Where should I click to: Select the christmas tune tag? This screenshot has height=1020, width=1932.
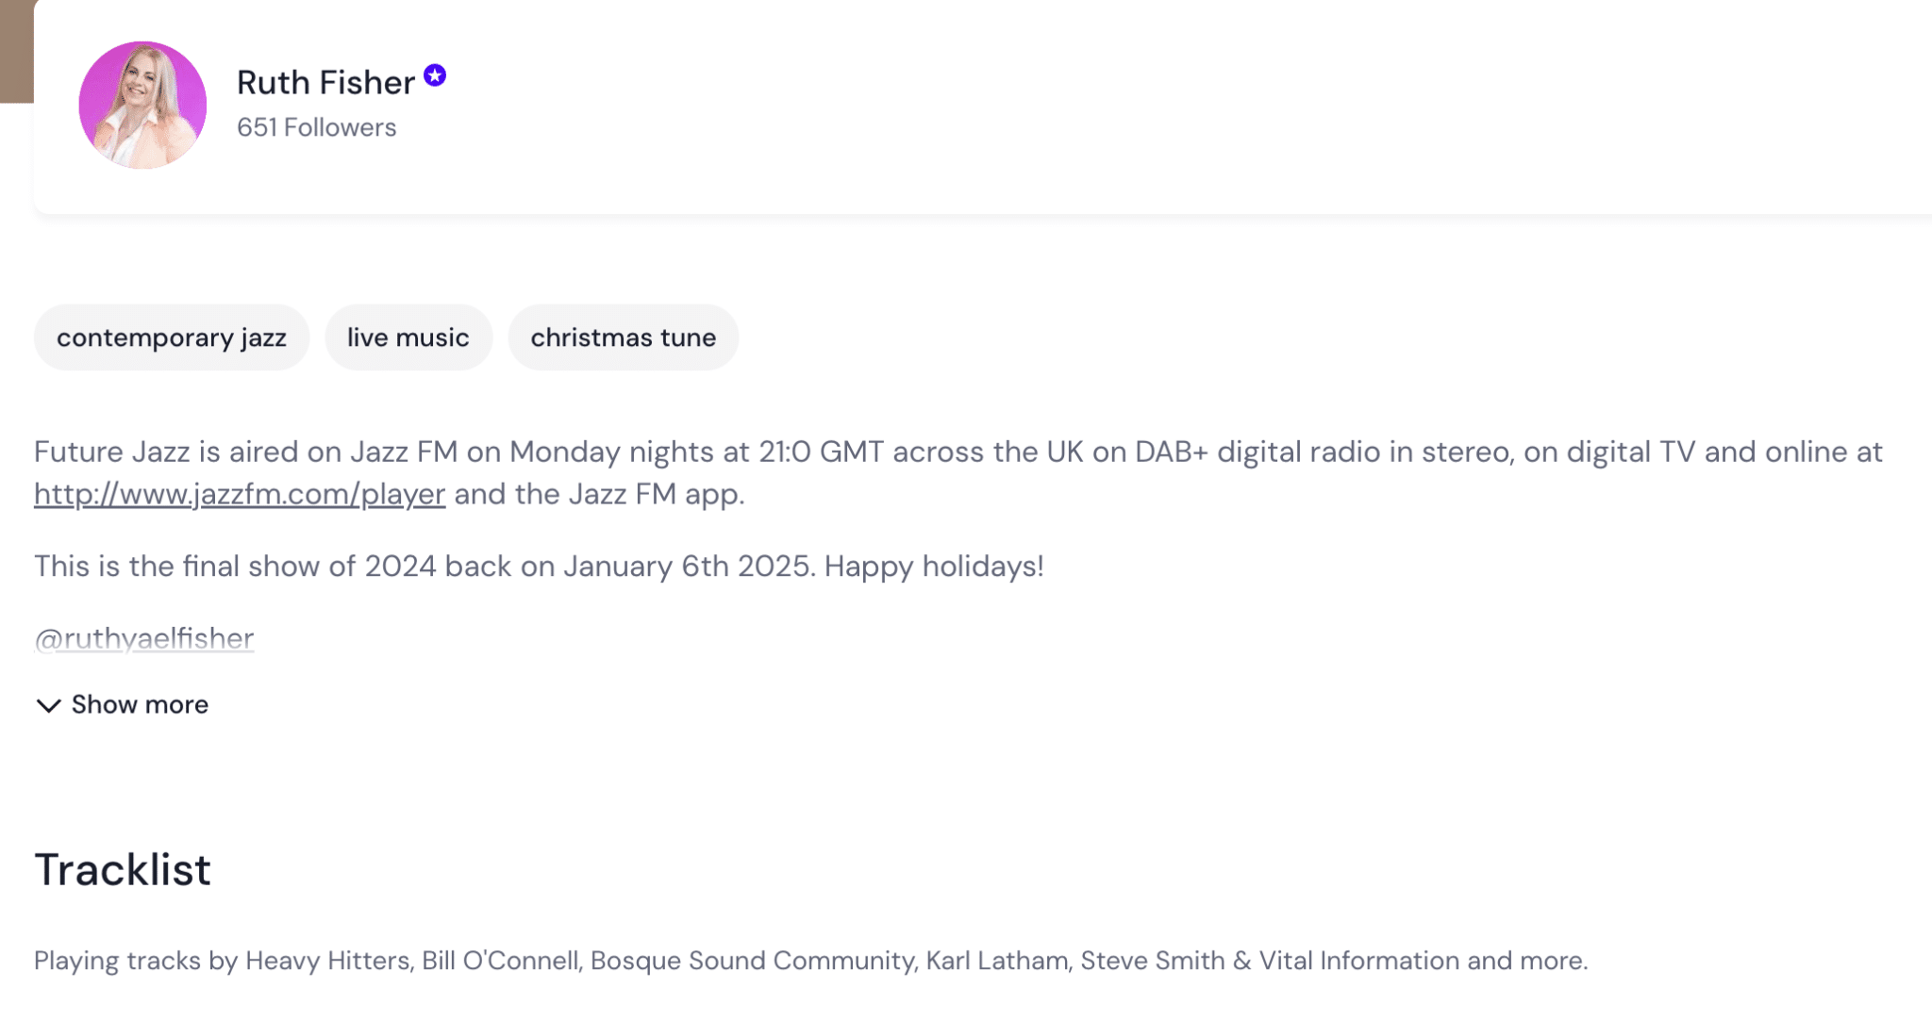click(x=624, y=337)
